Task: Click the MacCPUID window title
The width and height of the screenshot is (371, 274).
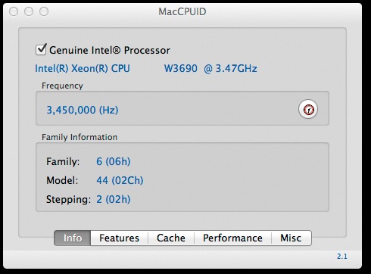Action: point(182,11)
